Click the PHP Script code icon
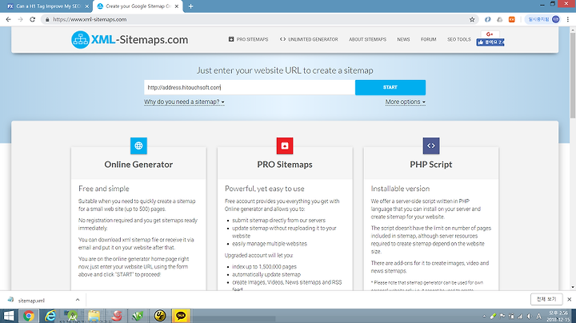The width and height of the screenshot is (576, 323). click(431, 146)
